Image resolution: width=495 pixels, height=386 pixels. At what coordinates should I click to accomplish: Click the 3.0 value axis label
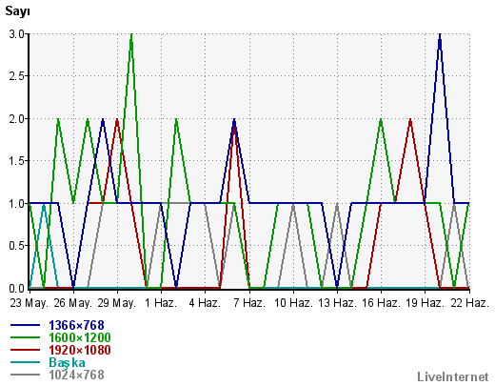(17, 34)
